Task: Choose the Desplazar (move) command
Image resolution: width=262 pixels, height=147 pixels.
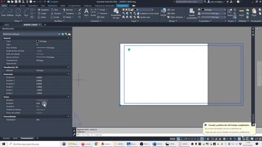Action: (43, 10)
